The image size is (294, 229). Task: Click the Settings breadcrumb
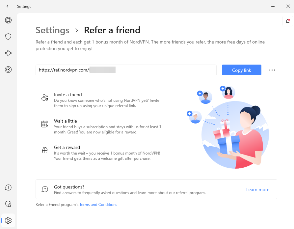coord(52,30)
